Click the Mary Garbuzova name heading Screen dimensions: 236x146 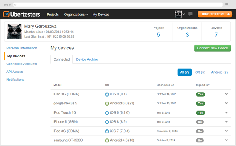(41, 26)
